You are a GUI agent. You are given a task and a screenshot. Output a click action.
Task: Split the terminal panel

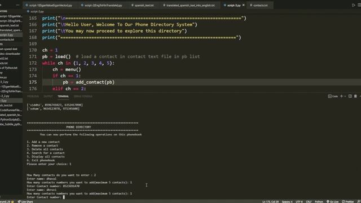point(350,96)
